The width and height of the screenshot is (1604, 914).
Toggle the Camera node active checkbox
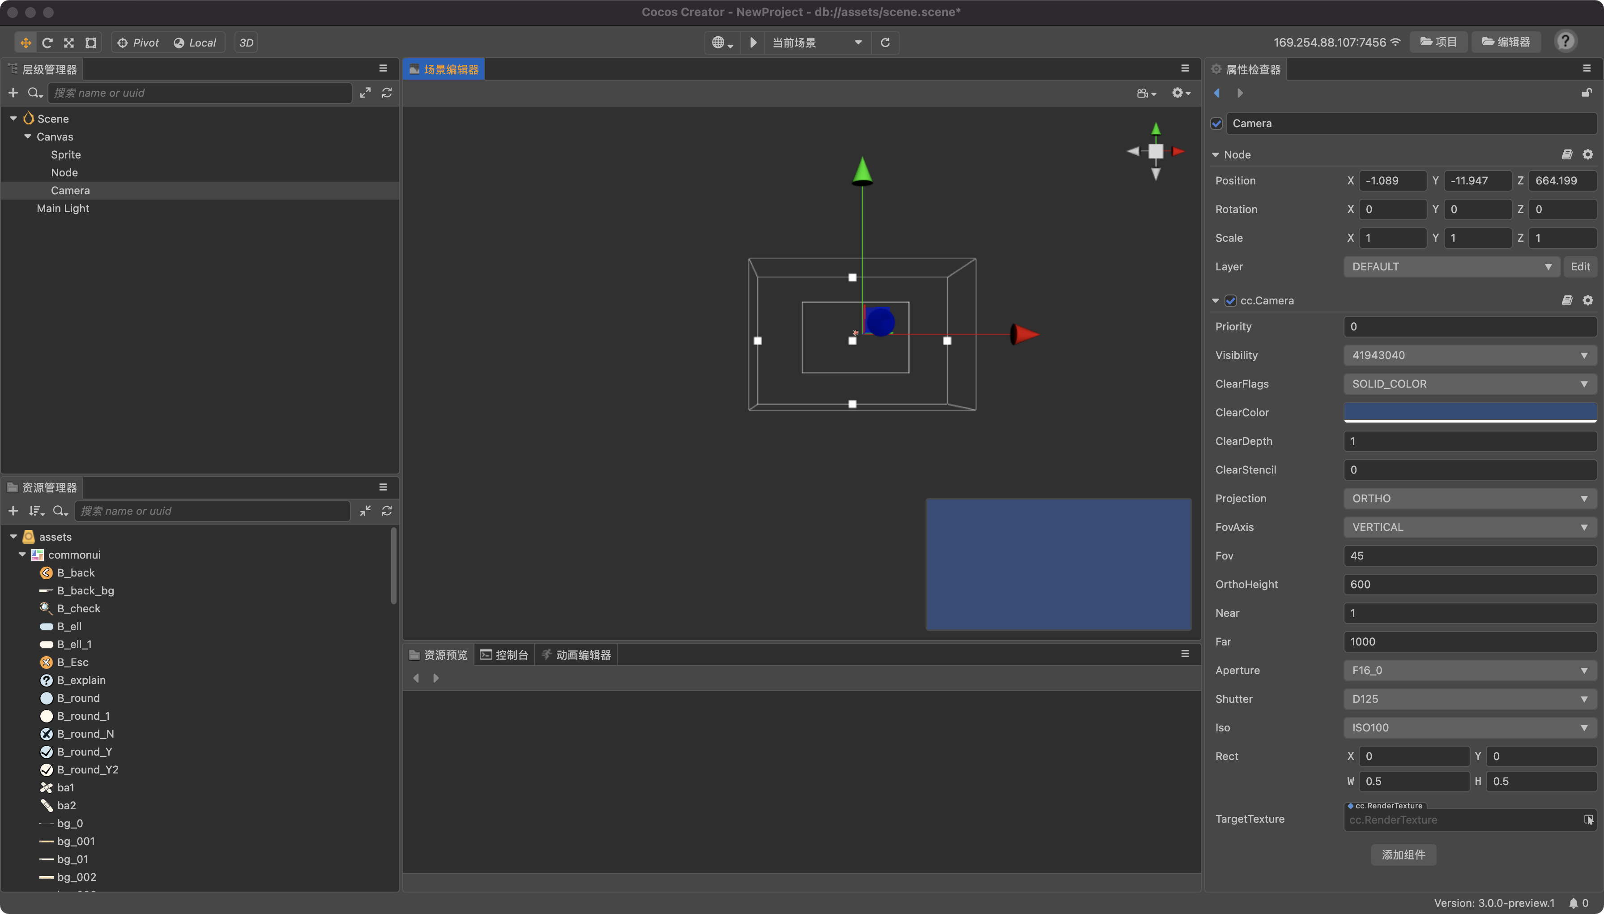tap(1217, 124)
